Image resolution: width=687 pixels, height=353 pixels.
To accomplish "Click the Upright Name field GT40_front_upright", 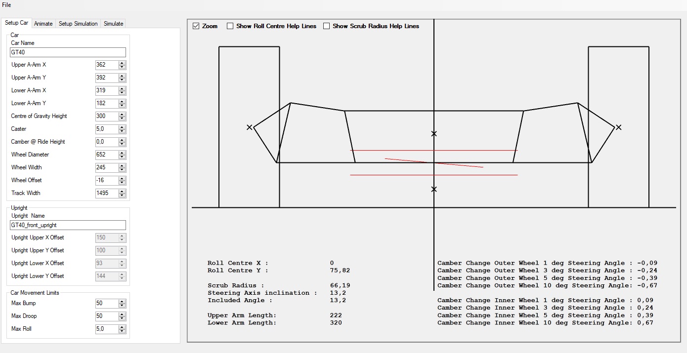I will tap(68, 225).
